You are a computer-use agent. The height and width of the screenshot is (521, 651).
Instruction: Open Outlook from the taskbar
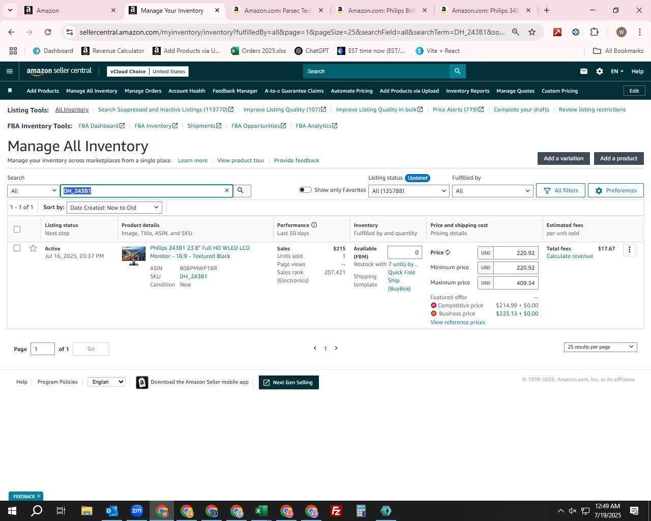click(x=112, y=511)
